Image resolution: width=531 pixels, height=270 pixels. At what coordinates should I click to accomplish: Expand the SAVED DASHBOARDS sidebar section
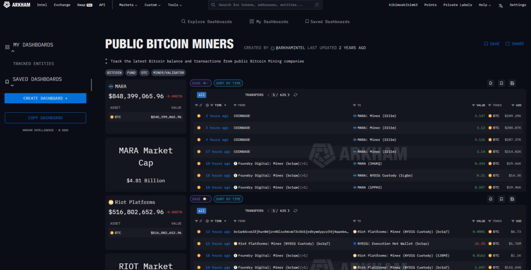pyautogui.click(x=12, y=86)
